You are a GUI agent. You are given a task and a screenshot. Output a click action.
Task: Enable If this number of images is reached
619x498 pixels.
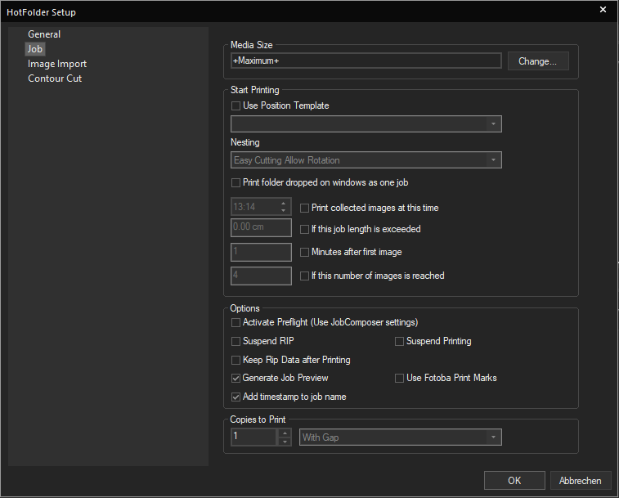[304, 276]
